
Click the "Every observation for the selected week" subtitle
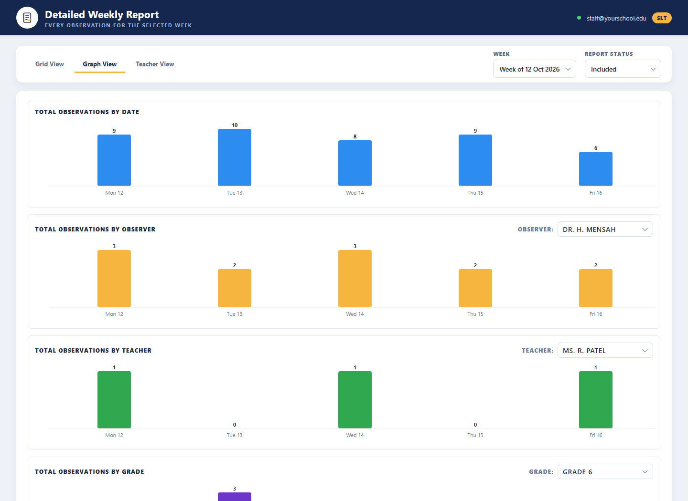118,25
